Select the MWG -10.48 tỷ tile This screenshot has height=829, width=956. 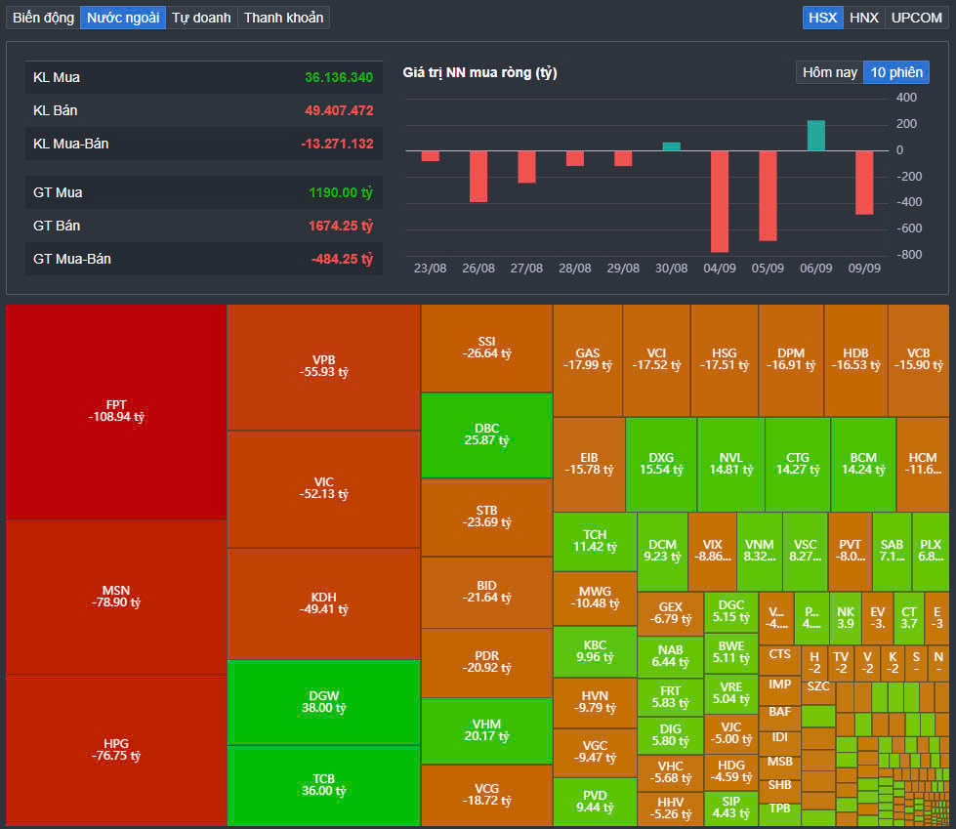595,598
